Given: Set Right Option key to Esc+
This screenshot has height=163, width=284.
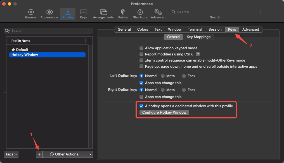Looking at the screenshot, I should pyautogui.click(x=184, y=90).
